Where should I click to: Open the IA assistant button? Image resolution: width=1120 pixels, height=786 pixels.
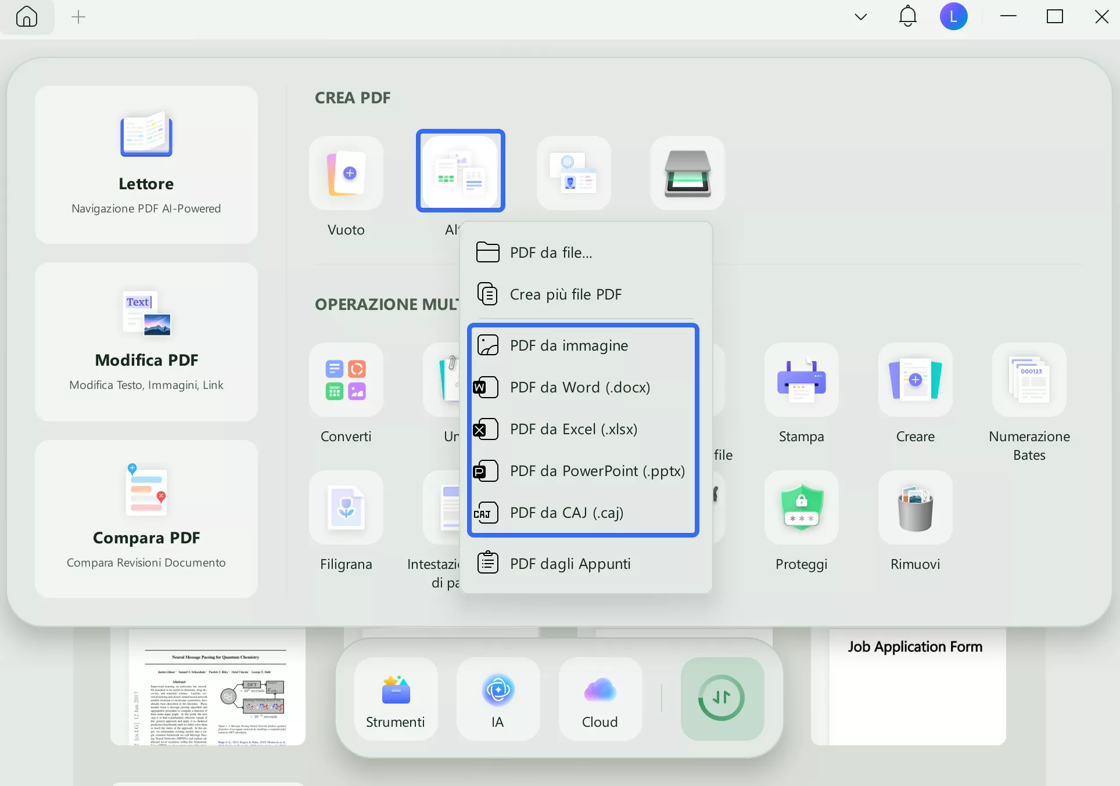click(x=498, y=699)
